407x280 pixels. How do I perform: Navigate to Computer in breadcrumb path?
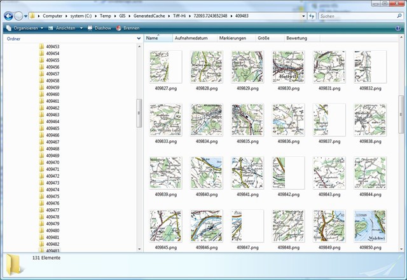coord(52,16)
